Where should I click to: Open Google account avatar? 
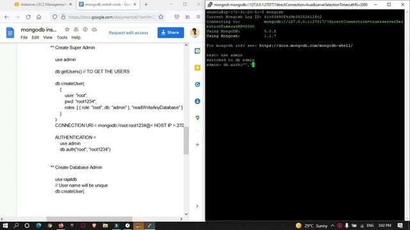coord(195,33)
